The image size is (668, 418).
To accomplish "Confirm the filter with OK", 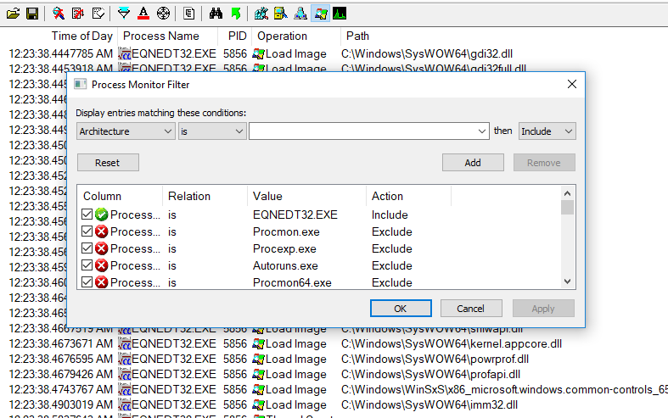I will tap(401, 308).
